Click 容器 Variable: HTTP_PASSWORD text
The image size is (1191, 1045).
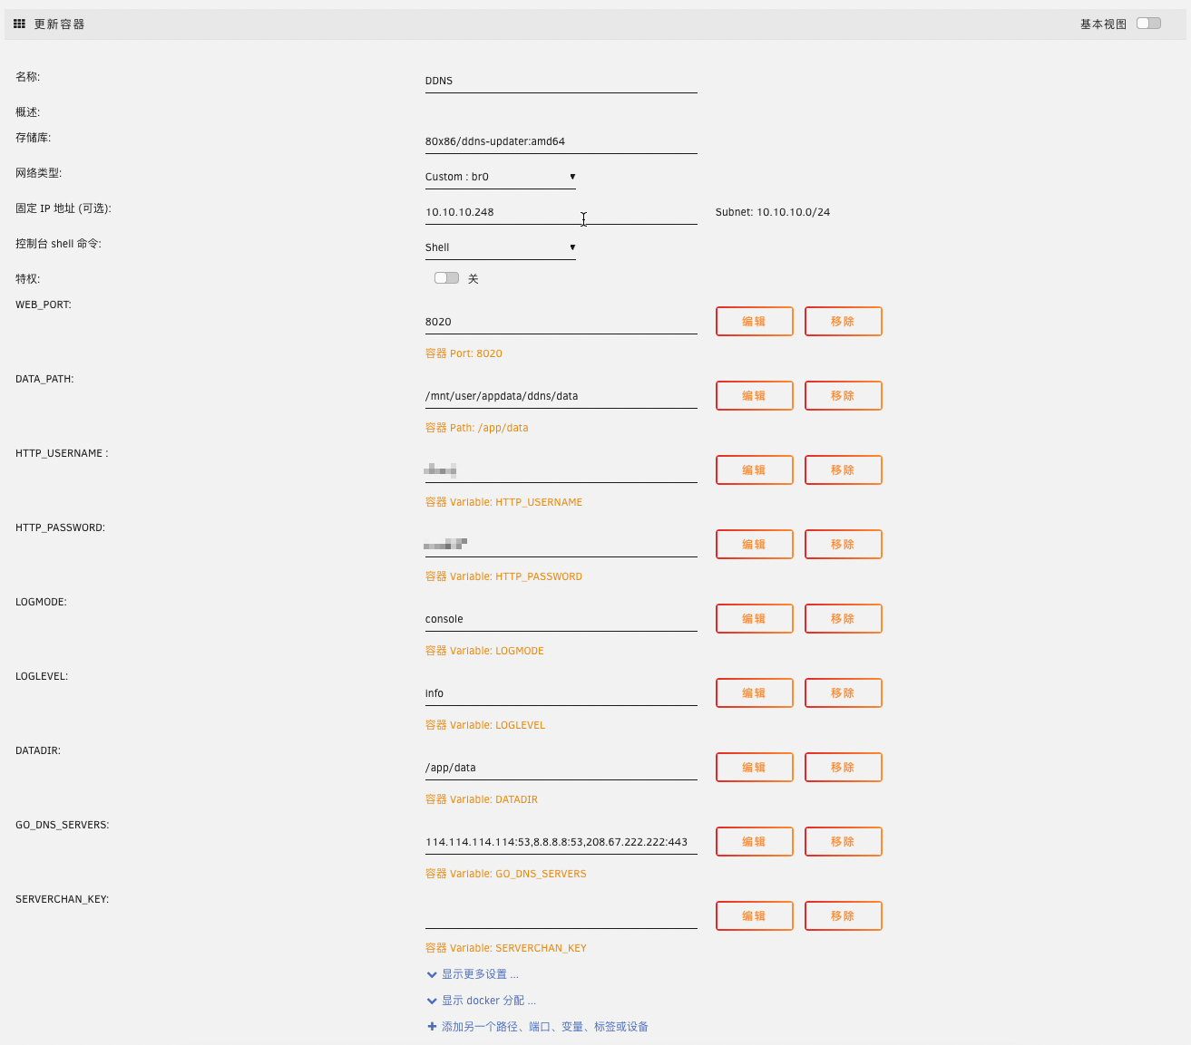tap(504, 576)
